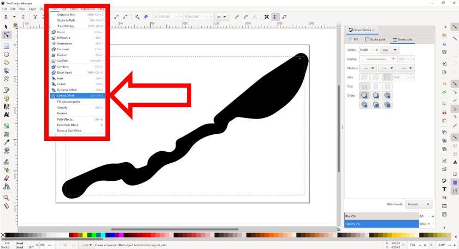Viewport: 459px width, 249px height.
Task: Pick the yellow swatch in color palette
Action: click(x=85, y=235)
